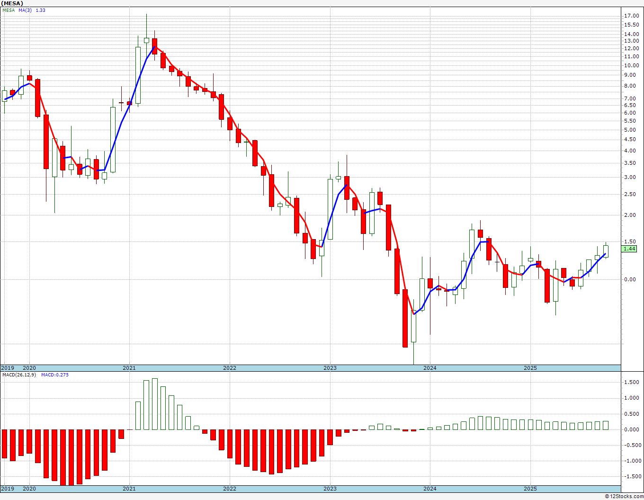The image size is (644, 500).
Task: Click the 1.500 MACD axis label
Action: [x=631, y=382]
